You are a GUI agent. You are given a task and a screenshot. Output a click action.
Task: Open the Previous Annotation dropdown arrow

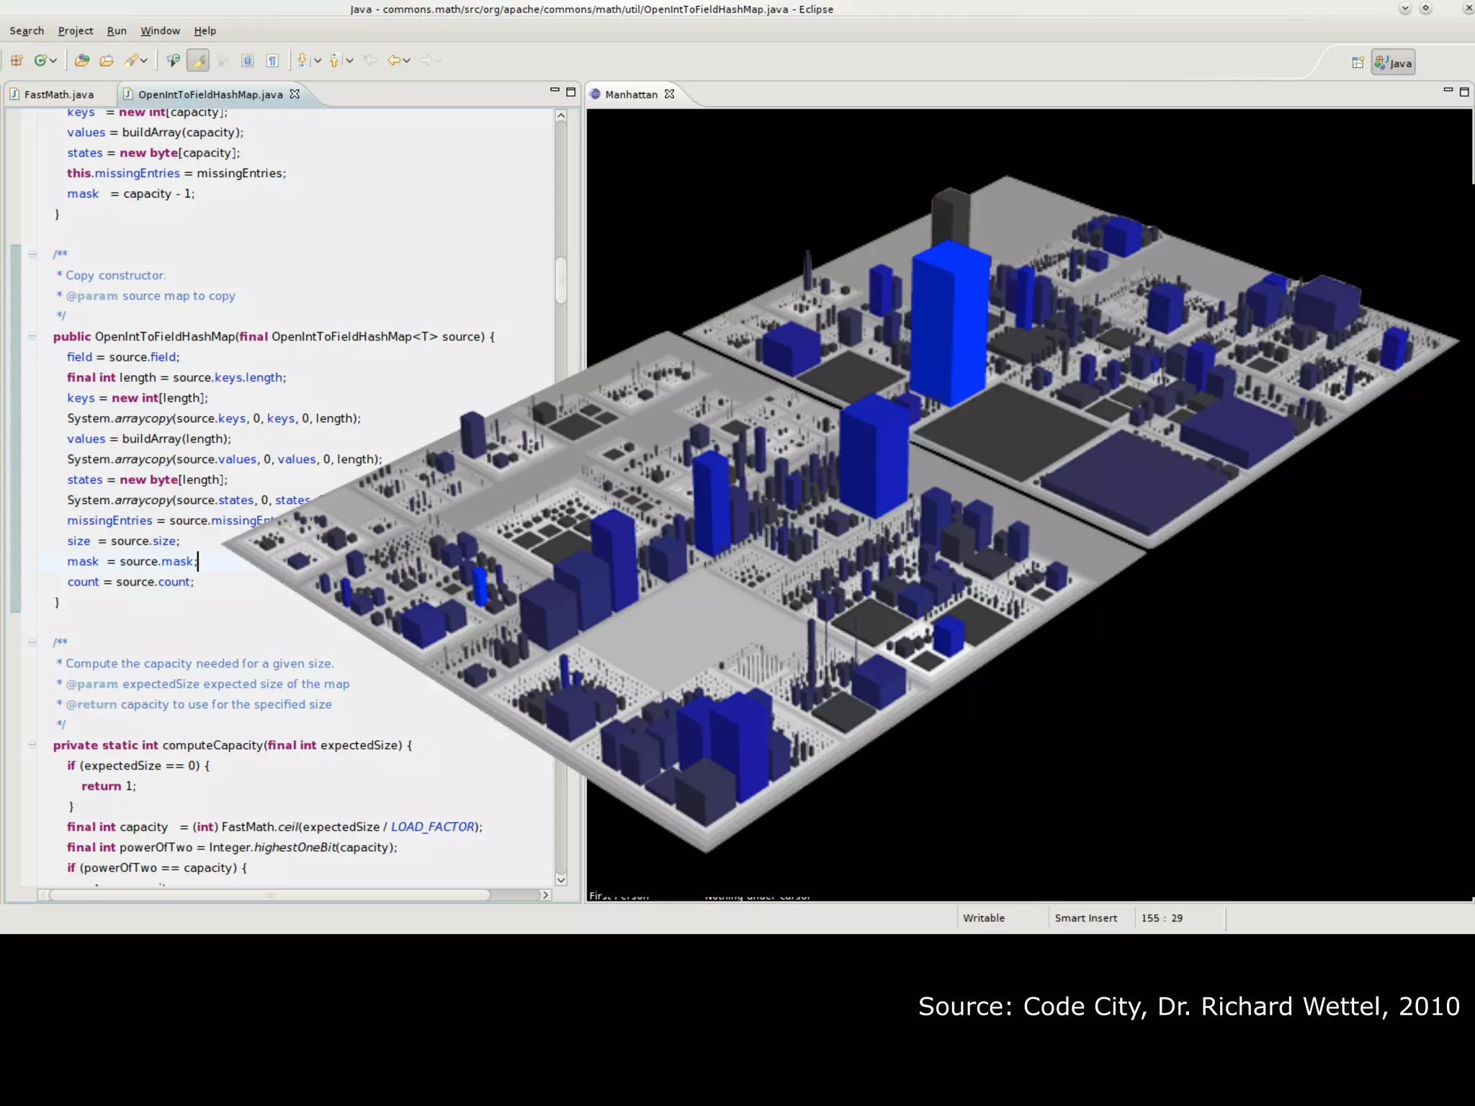pos(350,61)
